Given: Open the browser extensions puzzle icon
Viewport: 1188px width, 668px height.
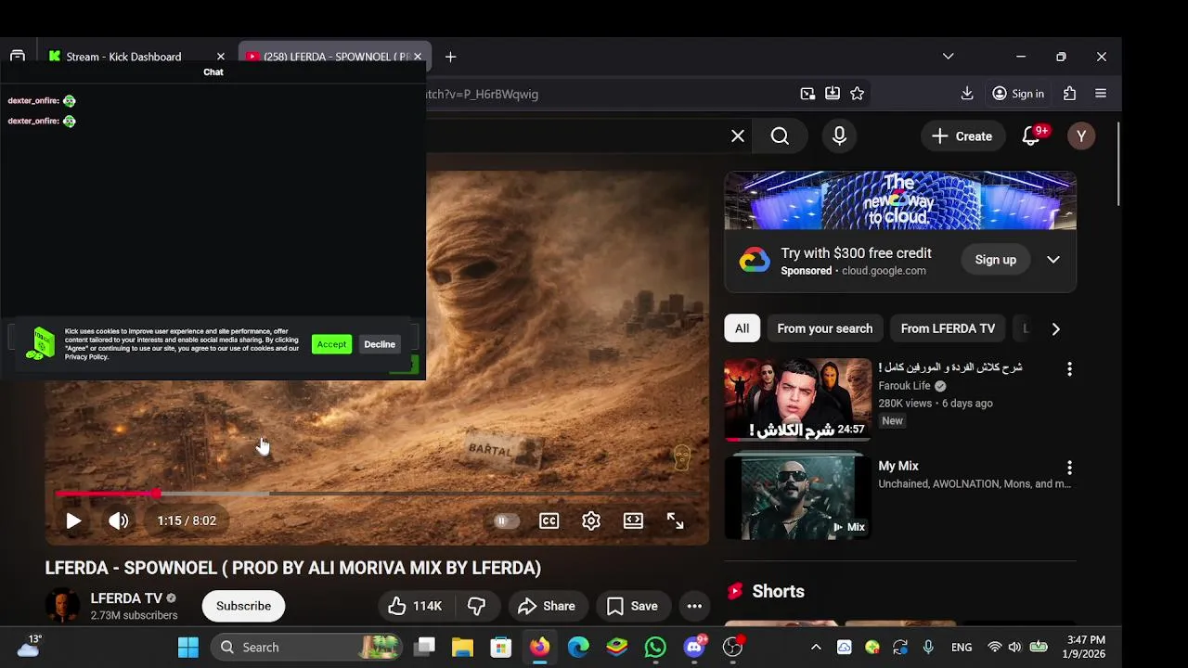Looking at the screenshot, I should (1069, 94).
